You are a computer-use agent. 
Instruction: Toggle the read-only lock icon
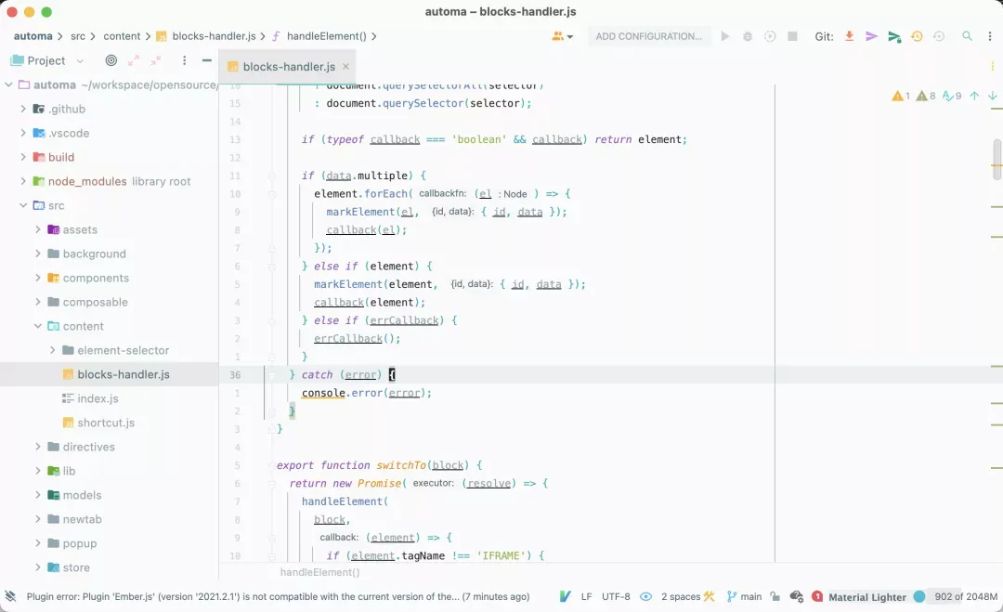(775, 596)
